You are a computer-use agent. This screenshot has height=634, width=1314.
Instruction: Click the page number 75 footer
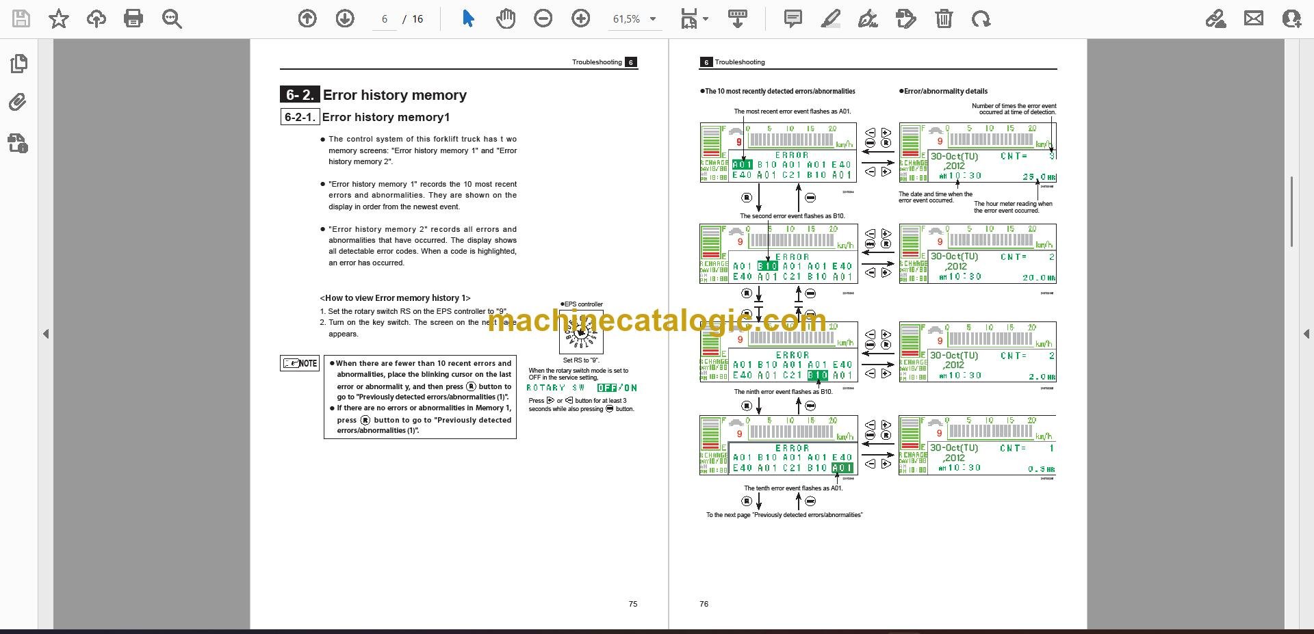point(633,604)
